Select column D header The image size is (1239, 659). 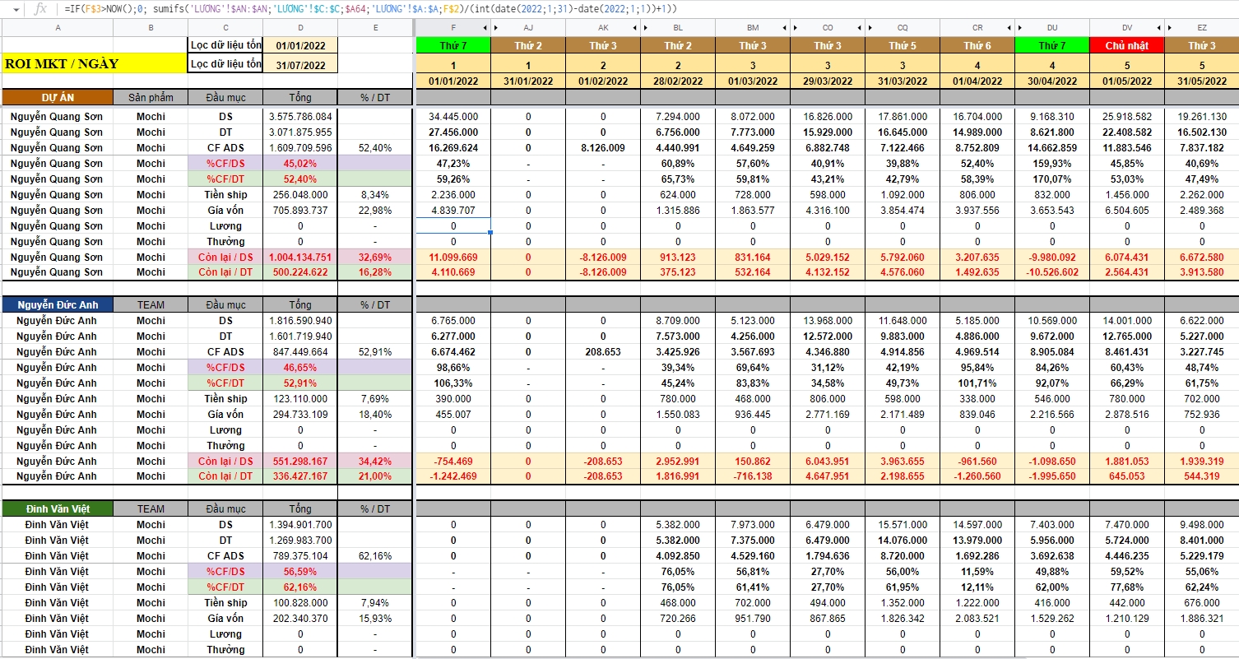pos(300,28)
